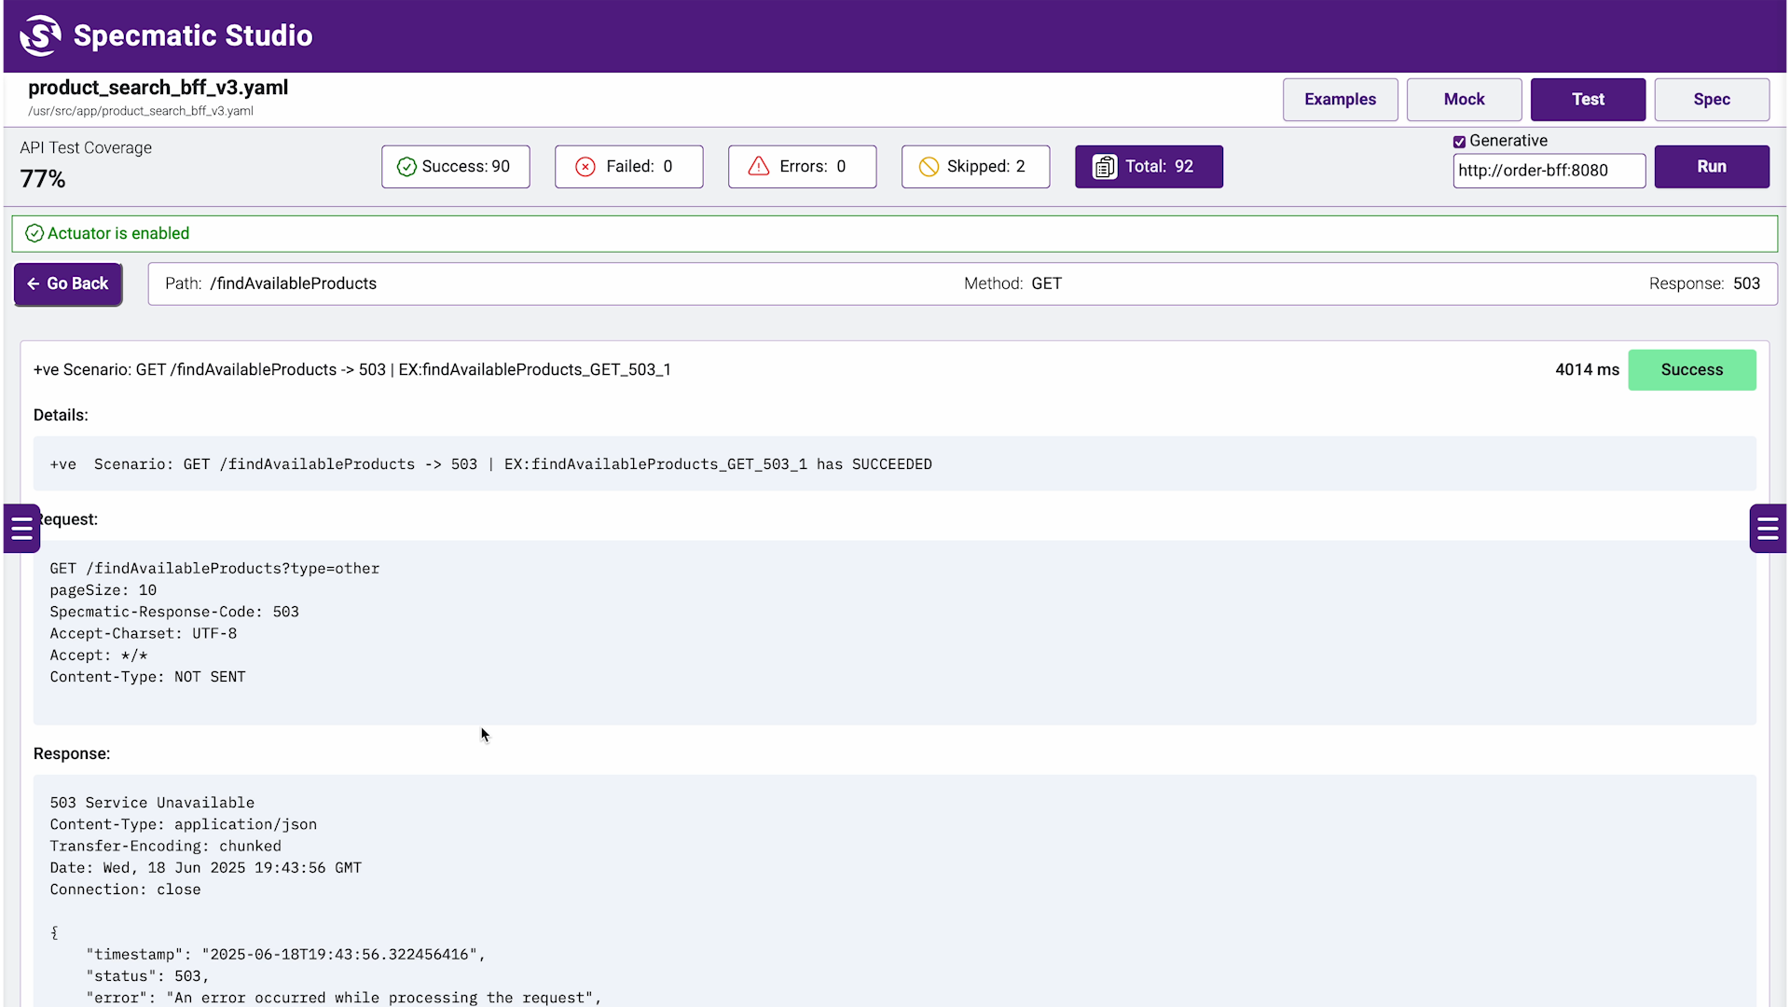This screenshot has width=1790, height=1007.
Task: Switch to the Mock tab
Action: (1464, 100)
